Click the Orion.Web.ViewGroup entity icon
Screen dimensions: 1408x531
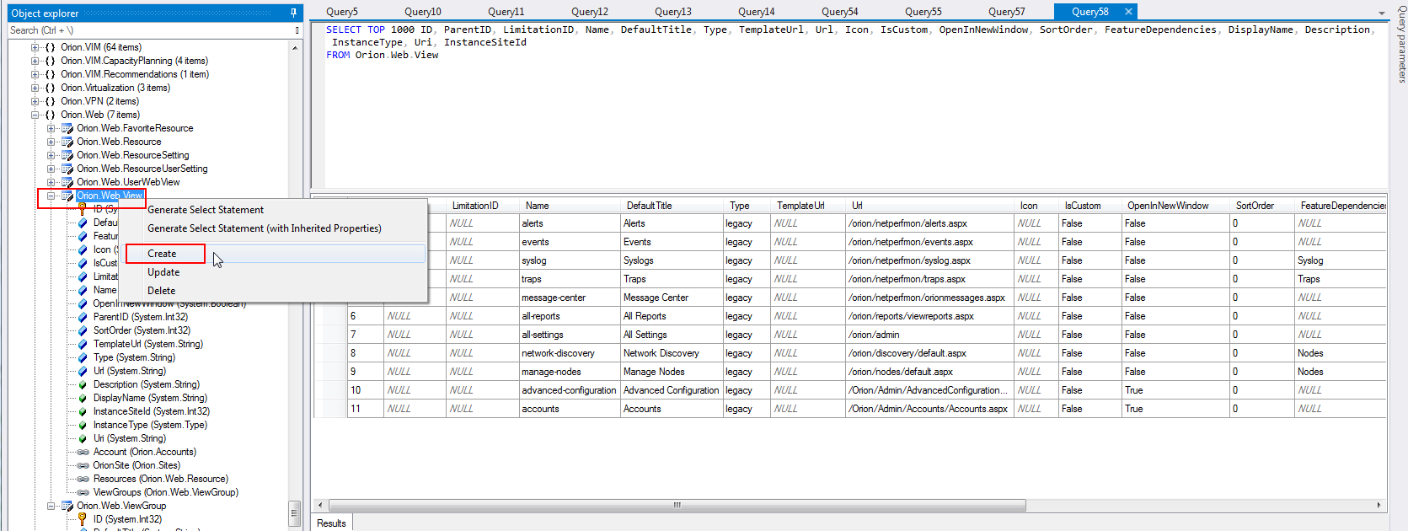(67, 506)
